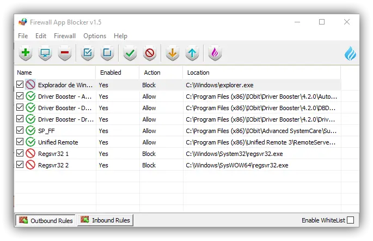Click the block status icon of Explorador de Win
373x241 pixels.
(x=30, y=85)
